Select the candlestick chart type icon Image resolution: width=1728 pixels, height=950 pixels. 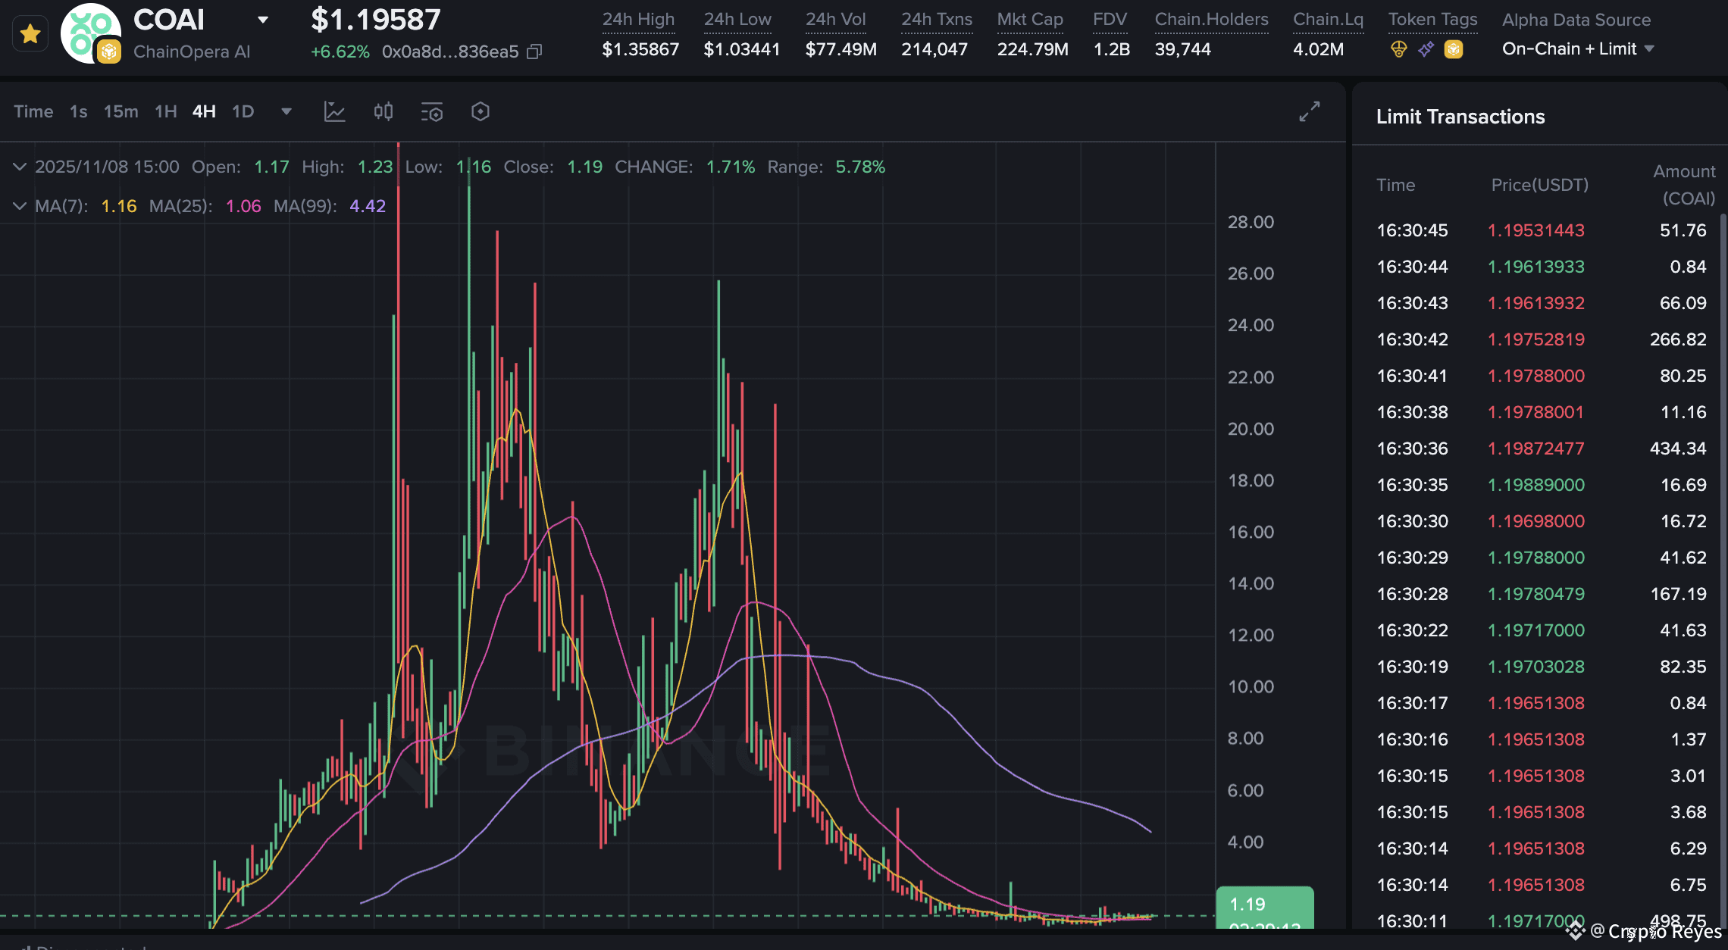pyautogui.click(x=383, y=112)
